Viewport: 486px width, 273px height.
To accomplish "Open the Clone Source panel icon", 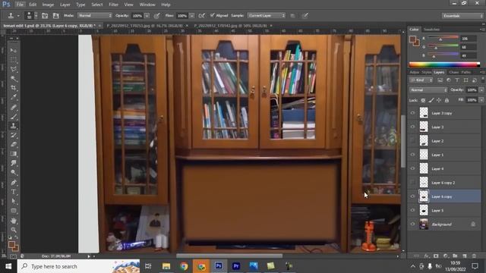I will coord(55,15).
